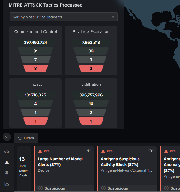The width and height of the screenshot is (180, 192).
Task: Select the Privilege Escalation tactic title
Action: [91, 31]
